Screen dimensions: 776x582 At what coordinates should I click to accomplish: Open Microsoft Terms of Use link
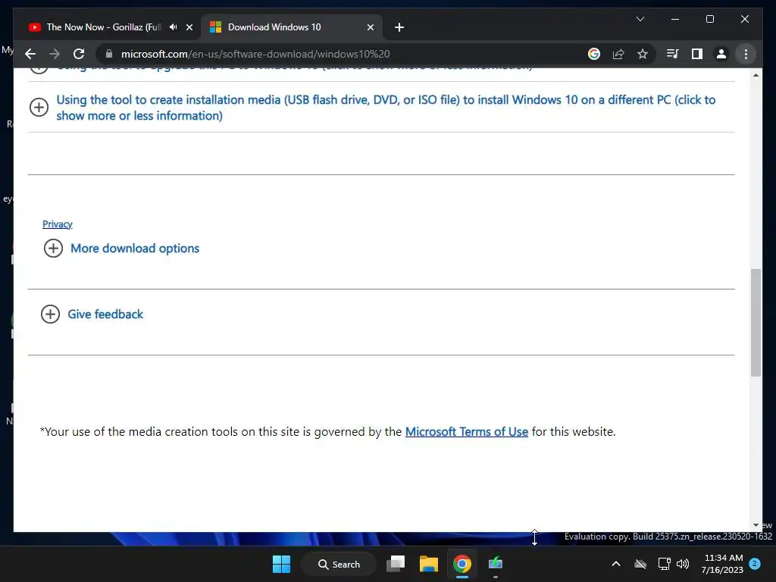[466, 431]
